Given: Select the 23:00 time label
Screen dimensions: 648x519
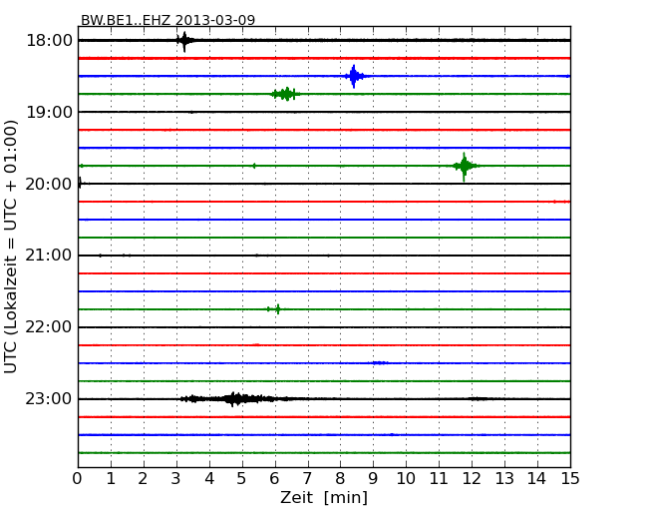Looking at the screenshot, I should pos(49,398).
